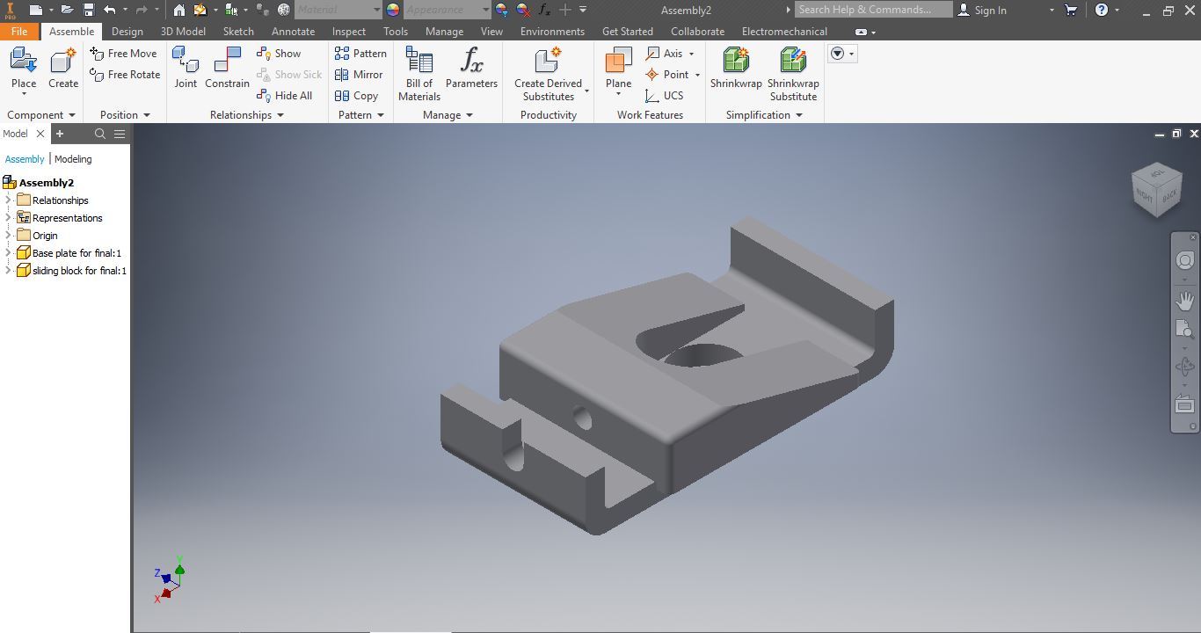Click the Save icon in quick access toolbar
The height and width of the screenshot is (633, 1201).
[x=89, y=10]
